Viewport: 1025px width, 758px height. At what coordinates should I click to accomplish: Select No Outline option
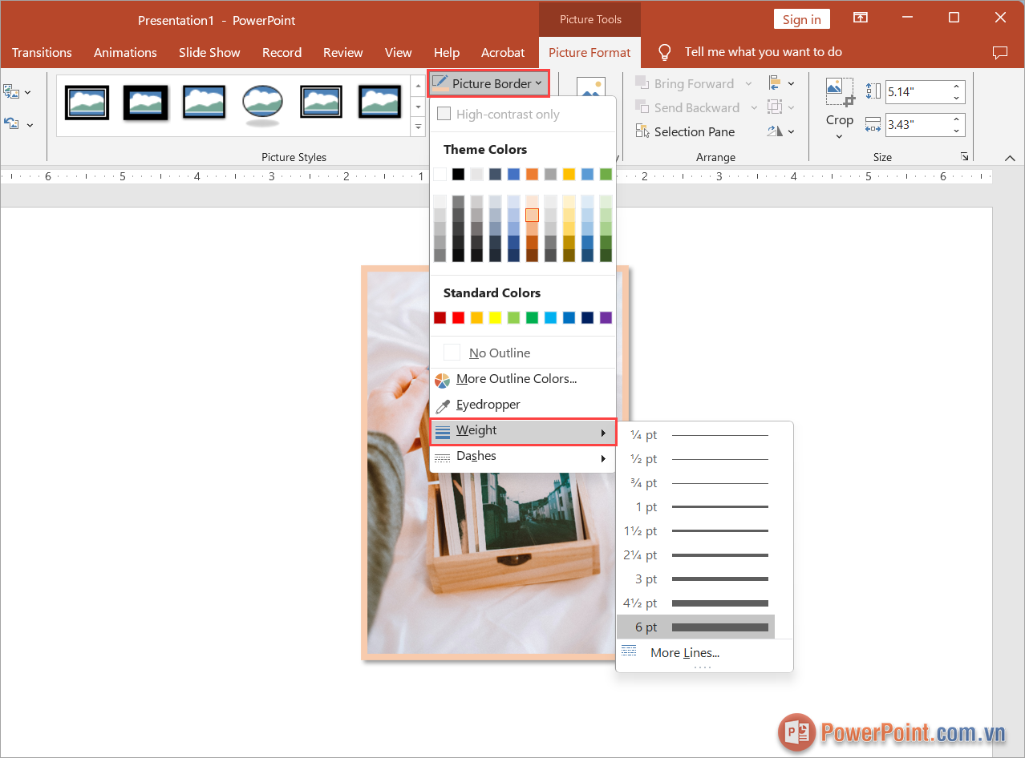[523, 353]
